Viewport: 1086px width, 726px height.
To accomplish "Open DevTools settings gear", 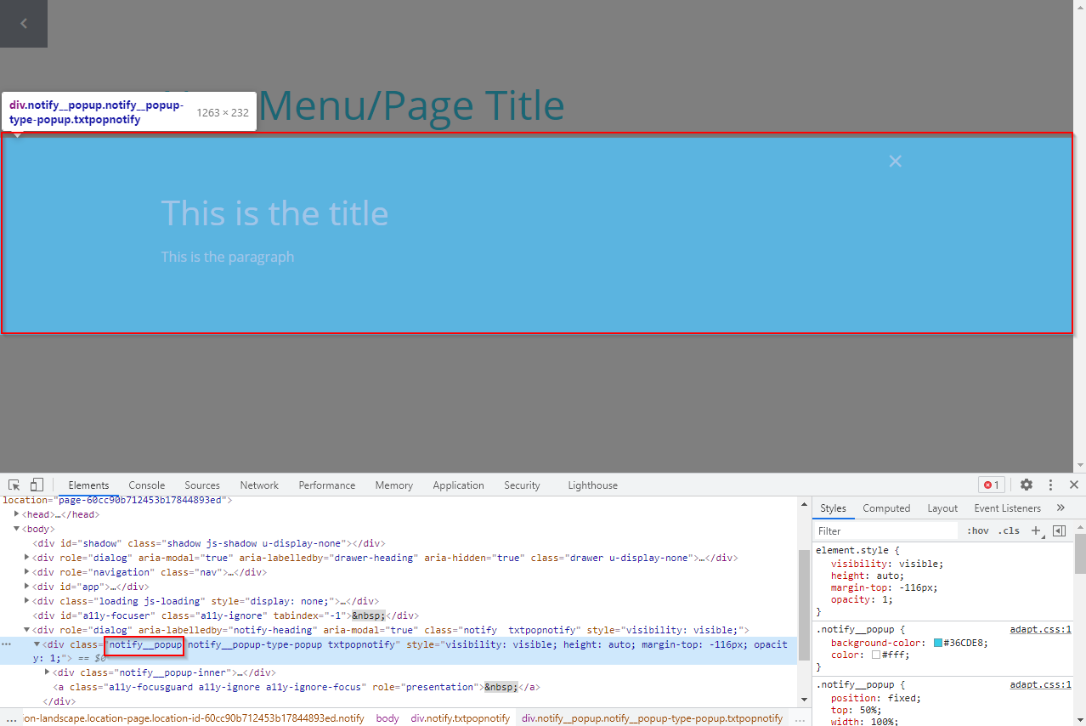I will [1027, 485].
